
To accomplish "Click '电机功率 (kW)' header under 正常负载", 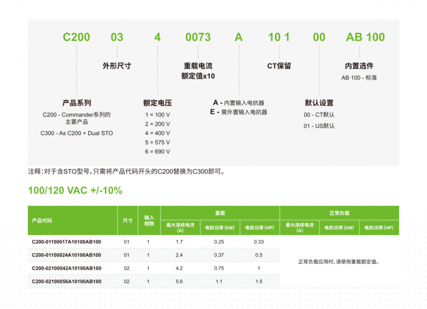I will point(339,227).
